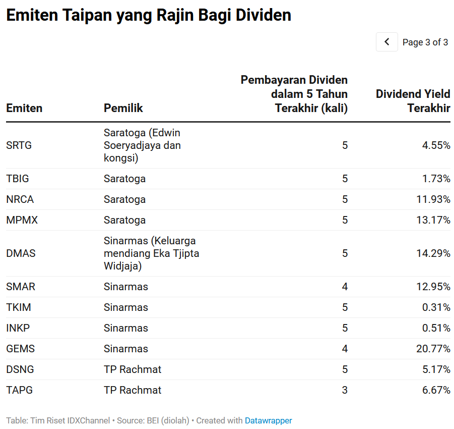Screen dimensions: 454x429
Task: Select dividend count 5 in SRTG row
Action: tap(345, 145)
